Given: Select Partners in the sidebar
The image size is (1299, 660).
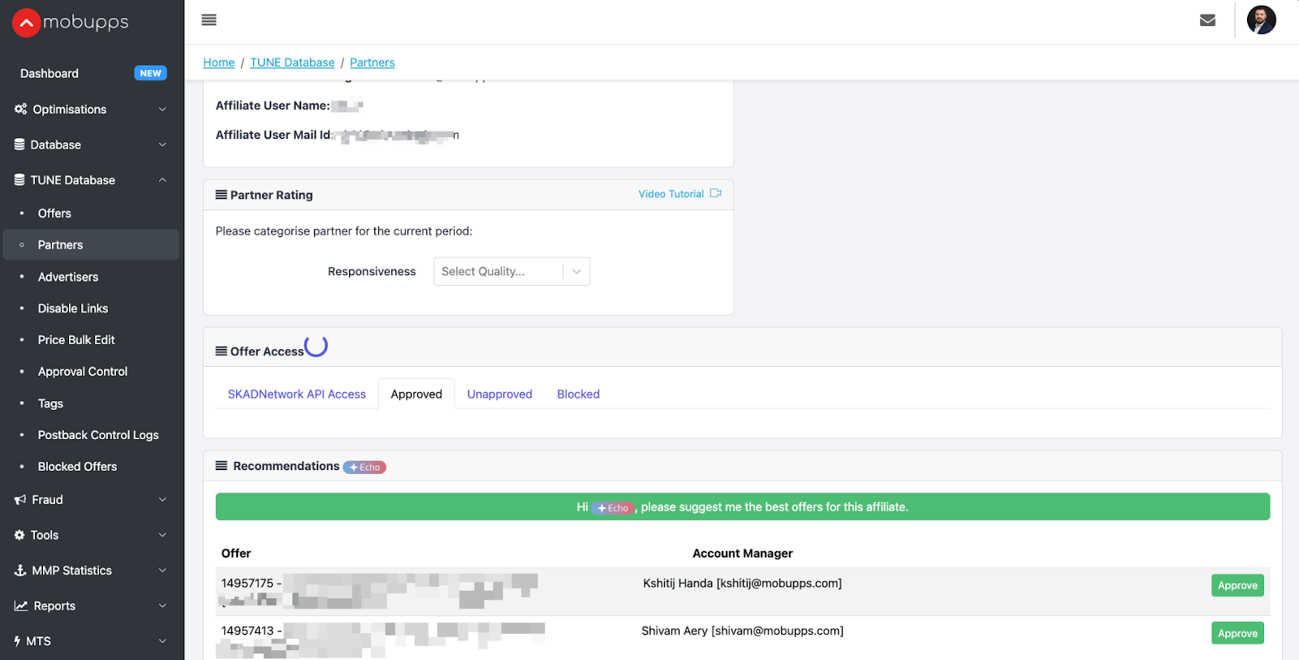Looking at the screenshot, I should 92,244.
